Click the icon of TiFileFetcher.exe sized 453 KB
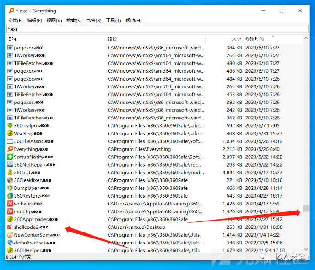This screenshot has height=270, width=315. [10, 94]
